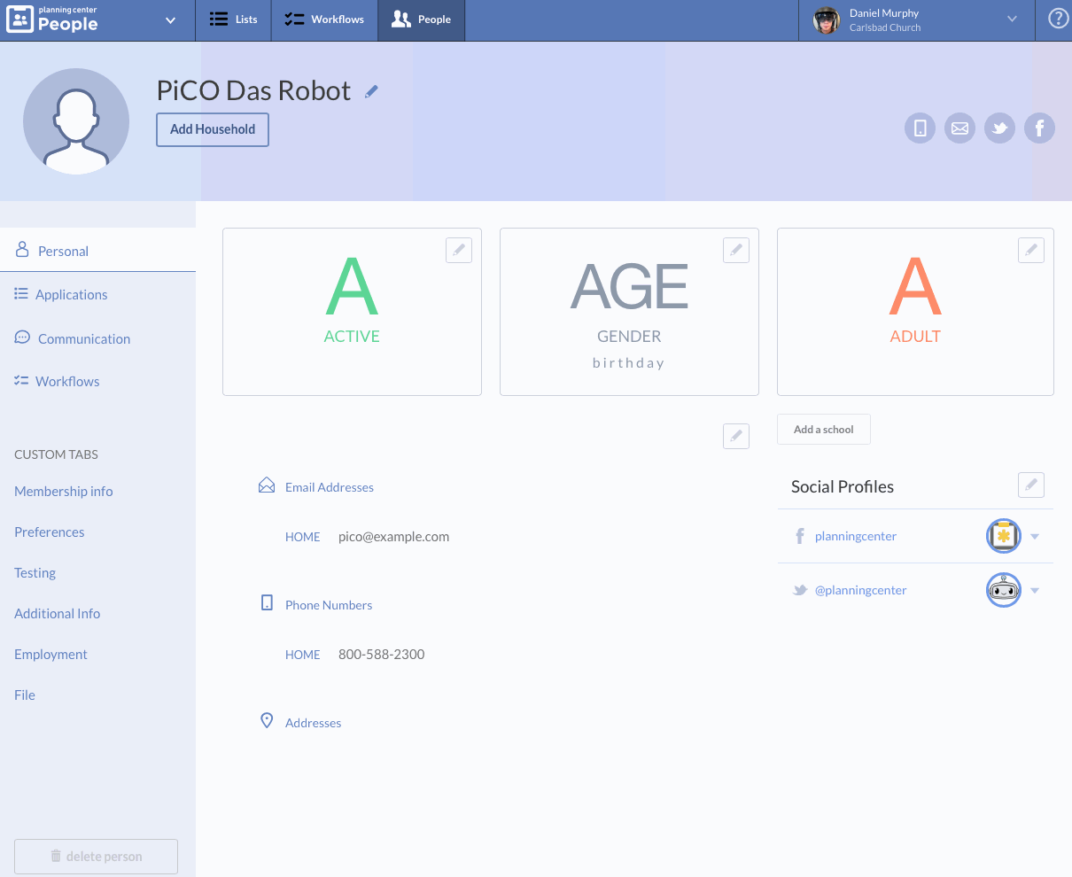Expand the @planningcenter Twitter profile arrow
The height and width of the screenshot is (877, 1072).
(1035, 591)
